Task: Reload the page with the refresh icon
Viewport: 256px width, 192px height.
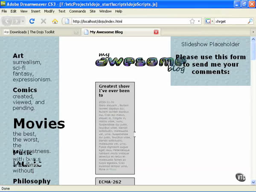Action: pos(32,21)
